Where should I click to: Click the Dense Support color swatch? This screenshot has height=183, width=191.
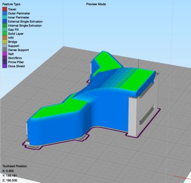coord(5,50)
